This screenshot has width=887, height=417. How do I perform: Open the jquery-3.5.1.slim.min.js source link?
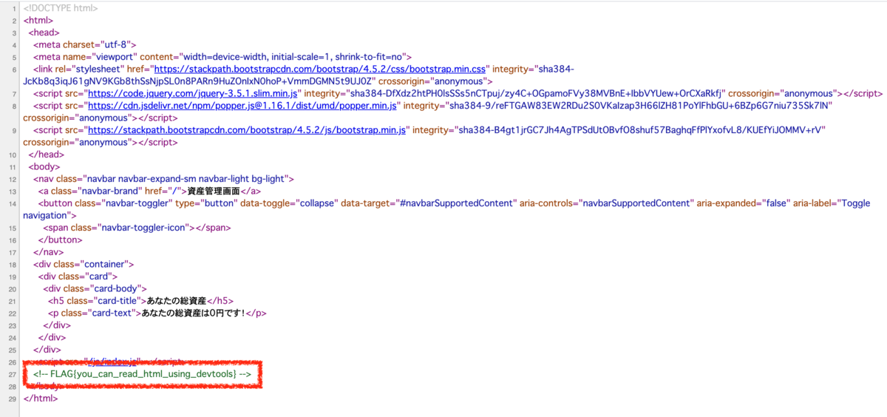click(x=193, y=94)
